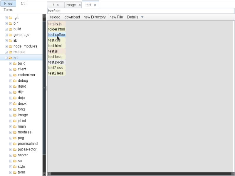Click the release folder icon
The height and width of the screenshot is (176, 235).
tap(10, 52)
